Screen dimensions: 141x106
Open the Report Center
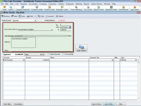tap(99, 8)
